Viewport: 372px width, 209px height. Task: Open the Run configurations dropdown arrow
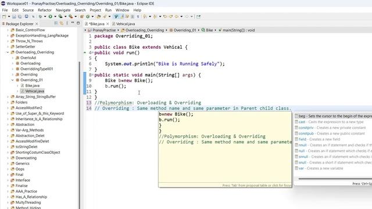[x=55, y=17]
